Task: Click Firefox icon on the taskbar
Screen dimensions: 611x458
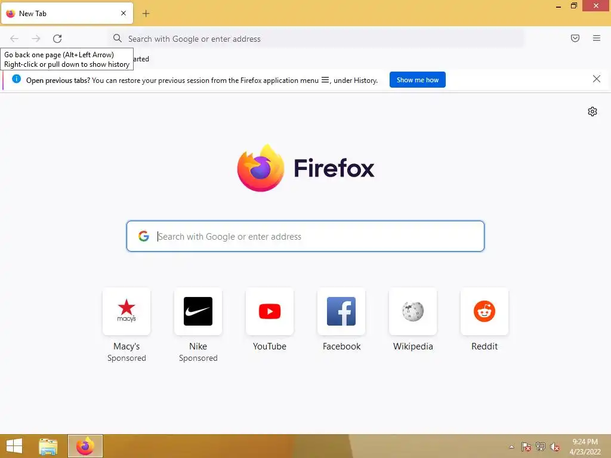Action: tap(85, 446)
